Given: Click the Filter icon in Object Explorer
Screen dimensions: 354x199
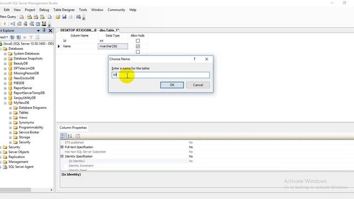Looking at the screenshot, I should 31,37.
